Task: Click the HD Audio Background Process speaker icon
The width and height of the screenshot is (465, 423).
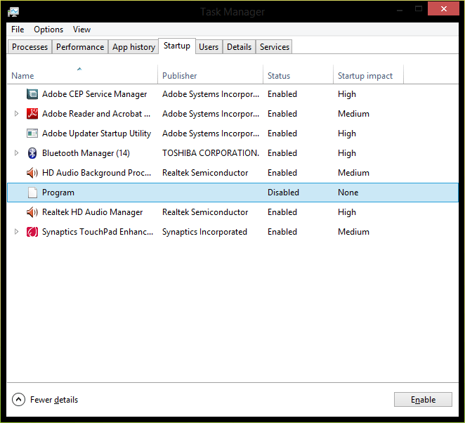Action: (x=32, y=173)
